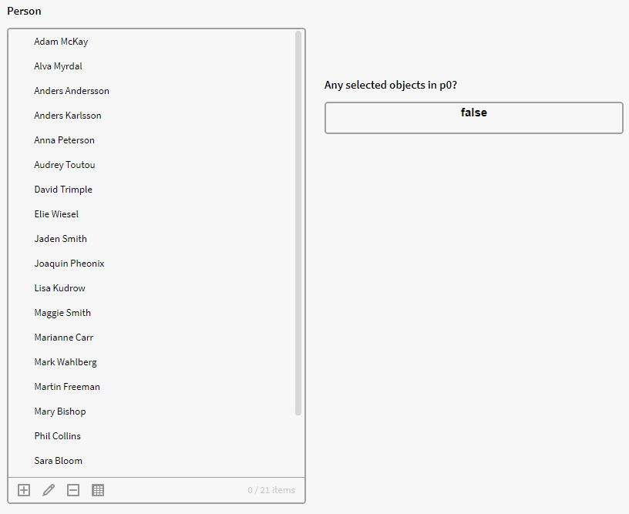Click the pencil edit icon
Viewport: 629px width, 514px height.
pos(49,490)
